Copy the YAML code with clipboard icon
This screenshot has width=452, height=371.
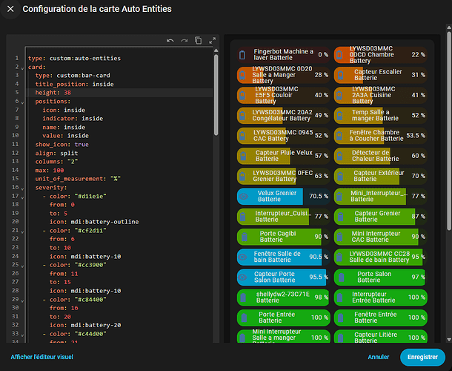(x=198, y=40)
